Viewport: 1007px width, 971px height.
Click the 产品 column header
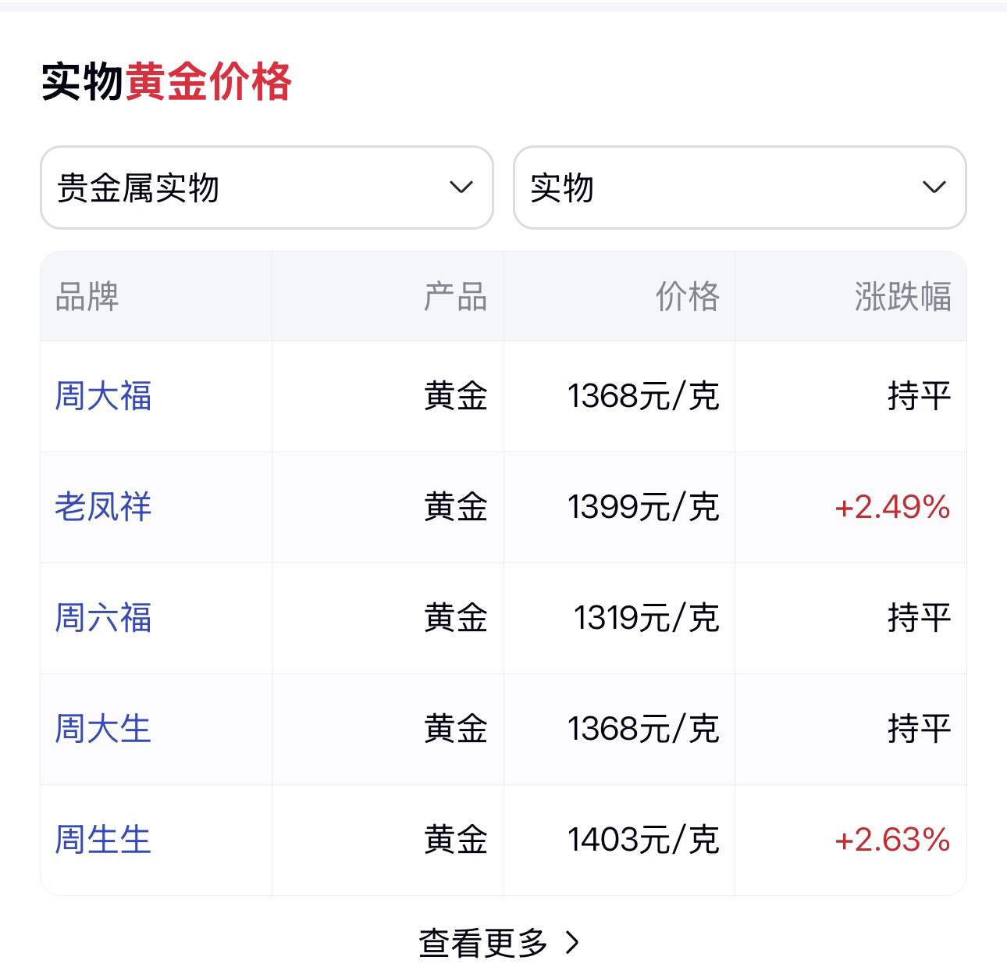click(x=455, y=297)
